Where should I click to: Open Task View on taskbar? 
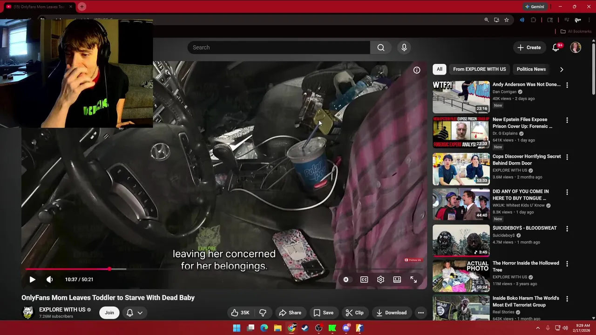pyautogui.click(x=251, y=328)
